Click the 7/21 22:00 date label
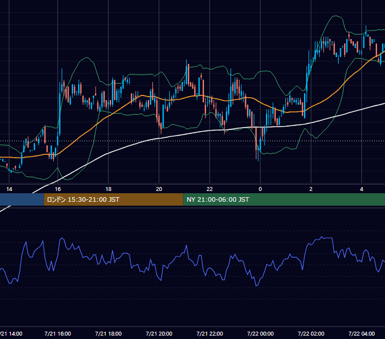Viewport: 385px width, 339px height. point(209,333)
